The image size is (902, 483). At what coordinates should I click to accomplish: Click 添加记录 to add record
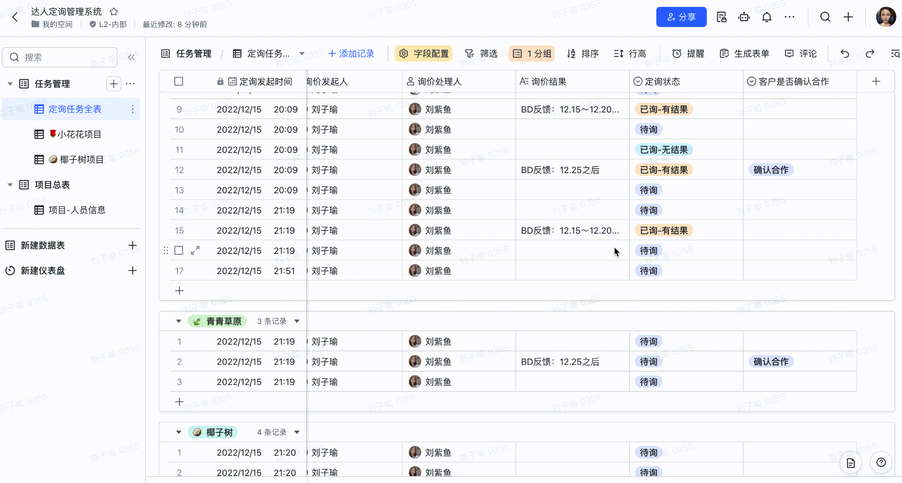tap(351, 54)
